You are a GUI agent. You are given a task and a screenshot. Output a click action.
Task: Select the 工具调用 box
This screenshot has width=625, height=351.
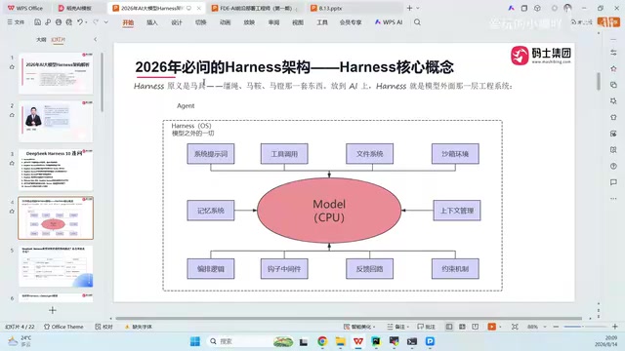tap(284, 154)
